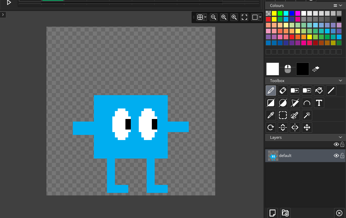Select the Freehand selection pencil tool

(x=295, y=115)
